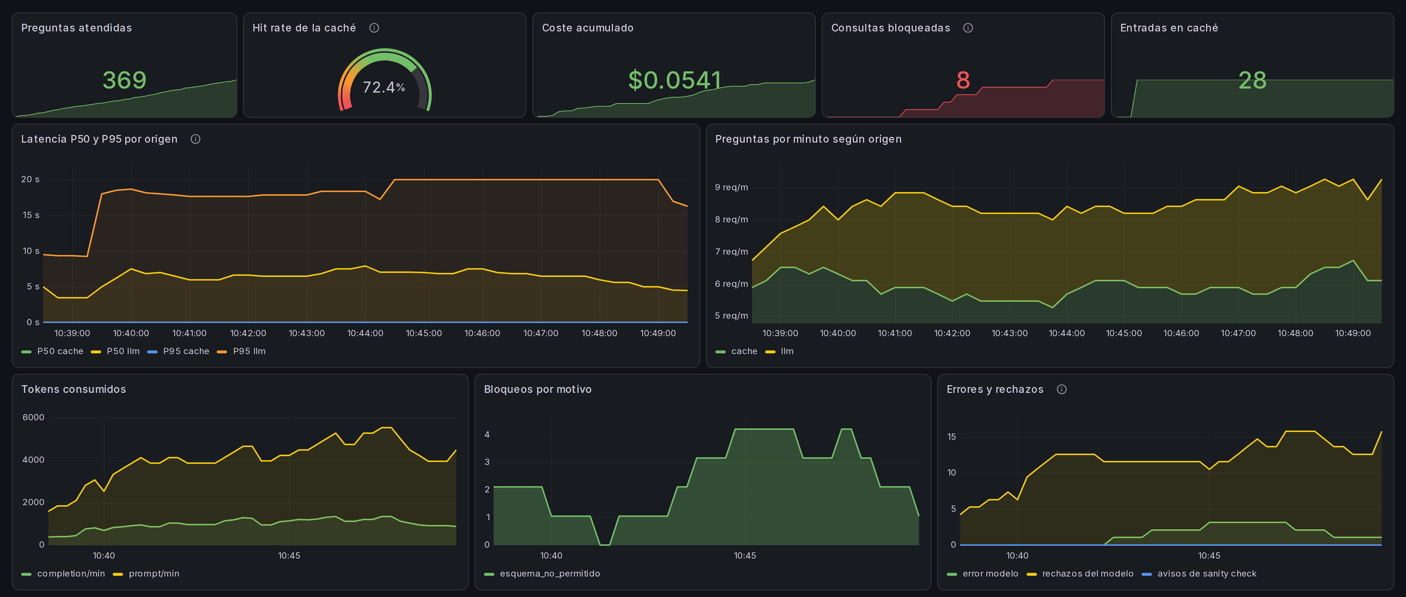Click the yellow P50 llm legend color swatch
The image size is (1406, 597).
96,352
